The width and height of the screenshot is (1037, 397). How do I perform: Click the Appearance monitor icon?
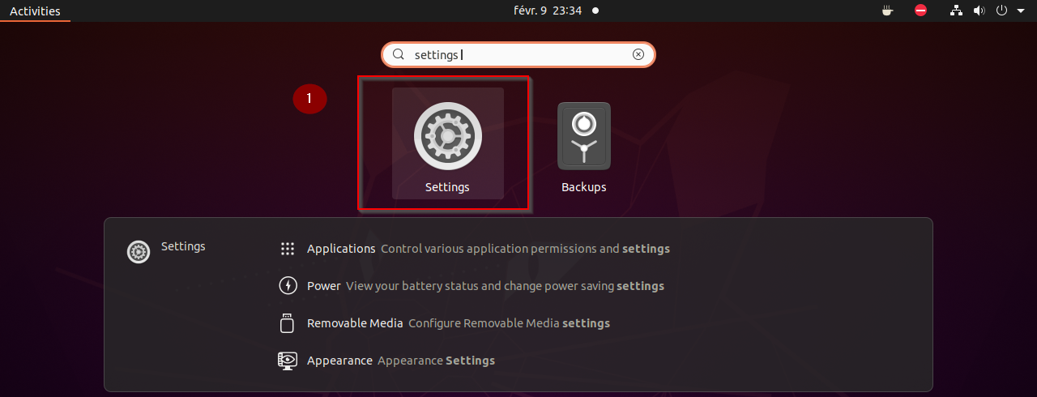click(288, 361)
